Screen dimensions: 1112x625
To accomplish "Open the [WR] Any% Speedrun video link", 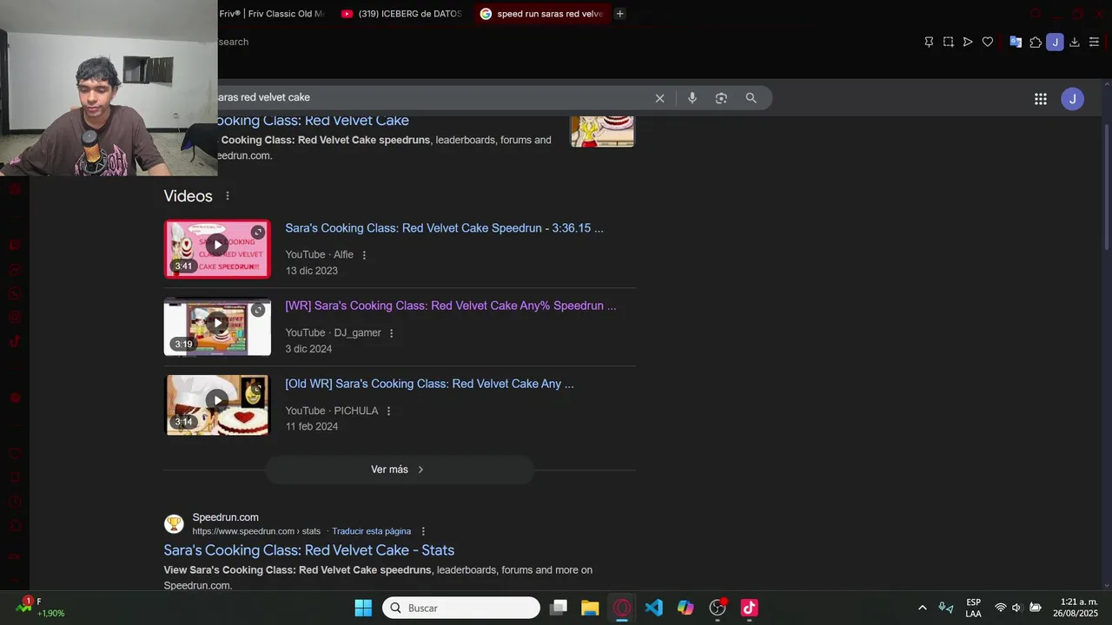I will pyautogui.click(x=450, y=306).
